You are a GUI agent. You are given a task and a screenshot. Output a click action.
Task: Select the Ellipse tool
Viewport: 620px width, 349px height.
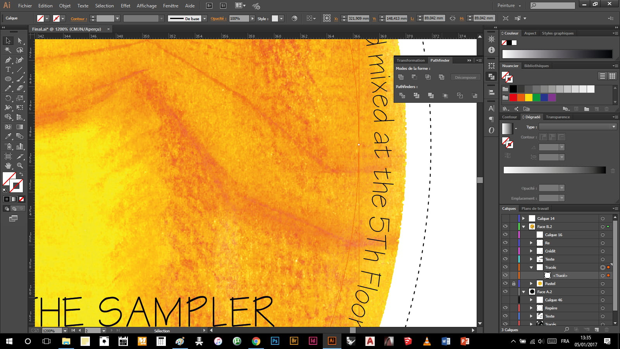click(8, 79)
